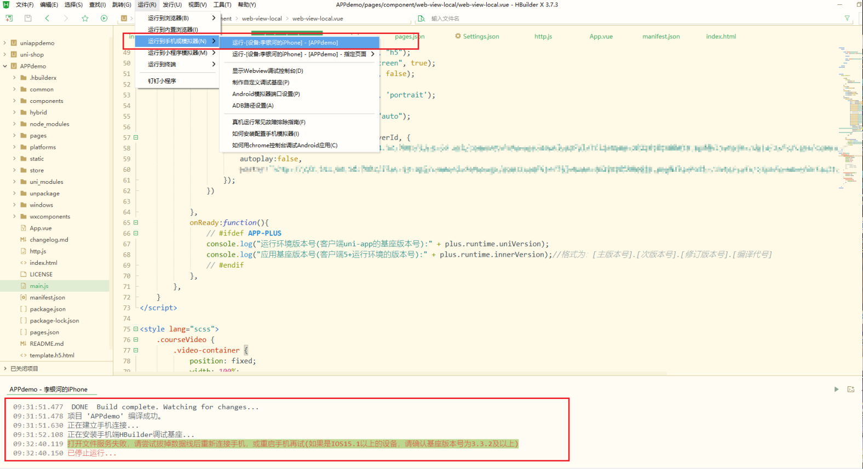863x469 pixels.
Task: Click the manifest.json file icon in tree
Action: (x=24, y=297)
